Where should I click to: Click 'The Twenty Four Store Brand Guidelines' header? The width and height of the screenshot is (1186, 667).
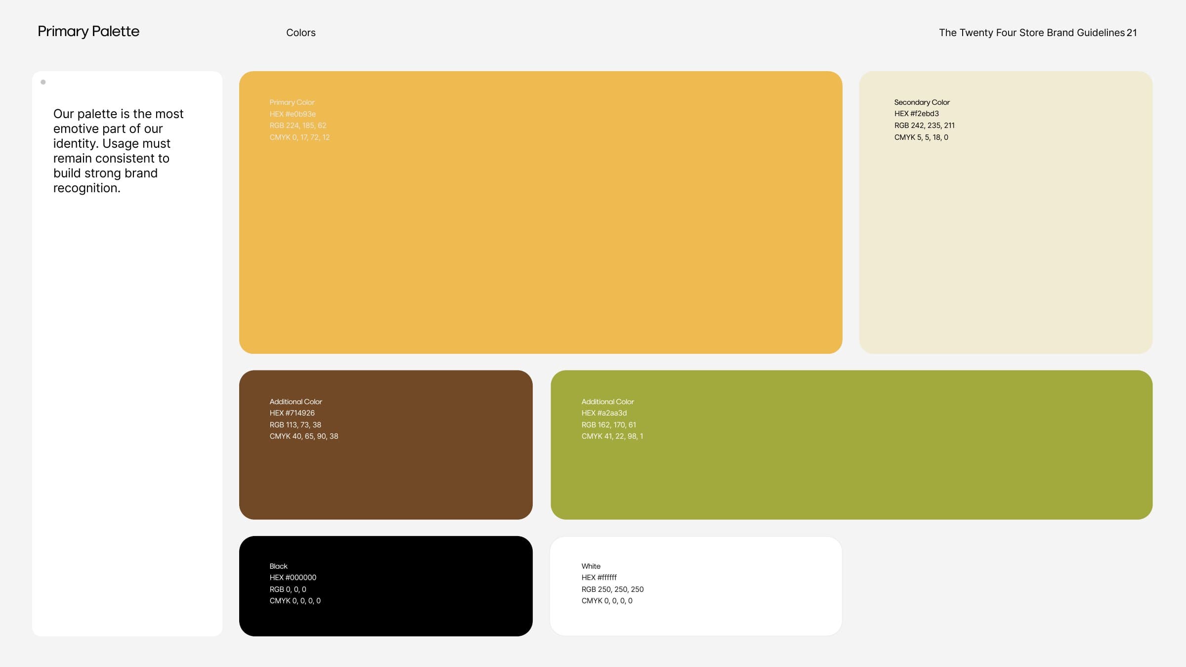(1032, 33)
